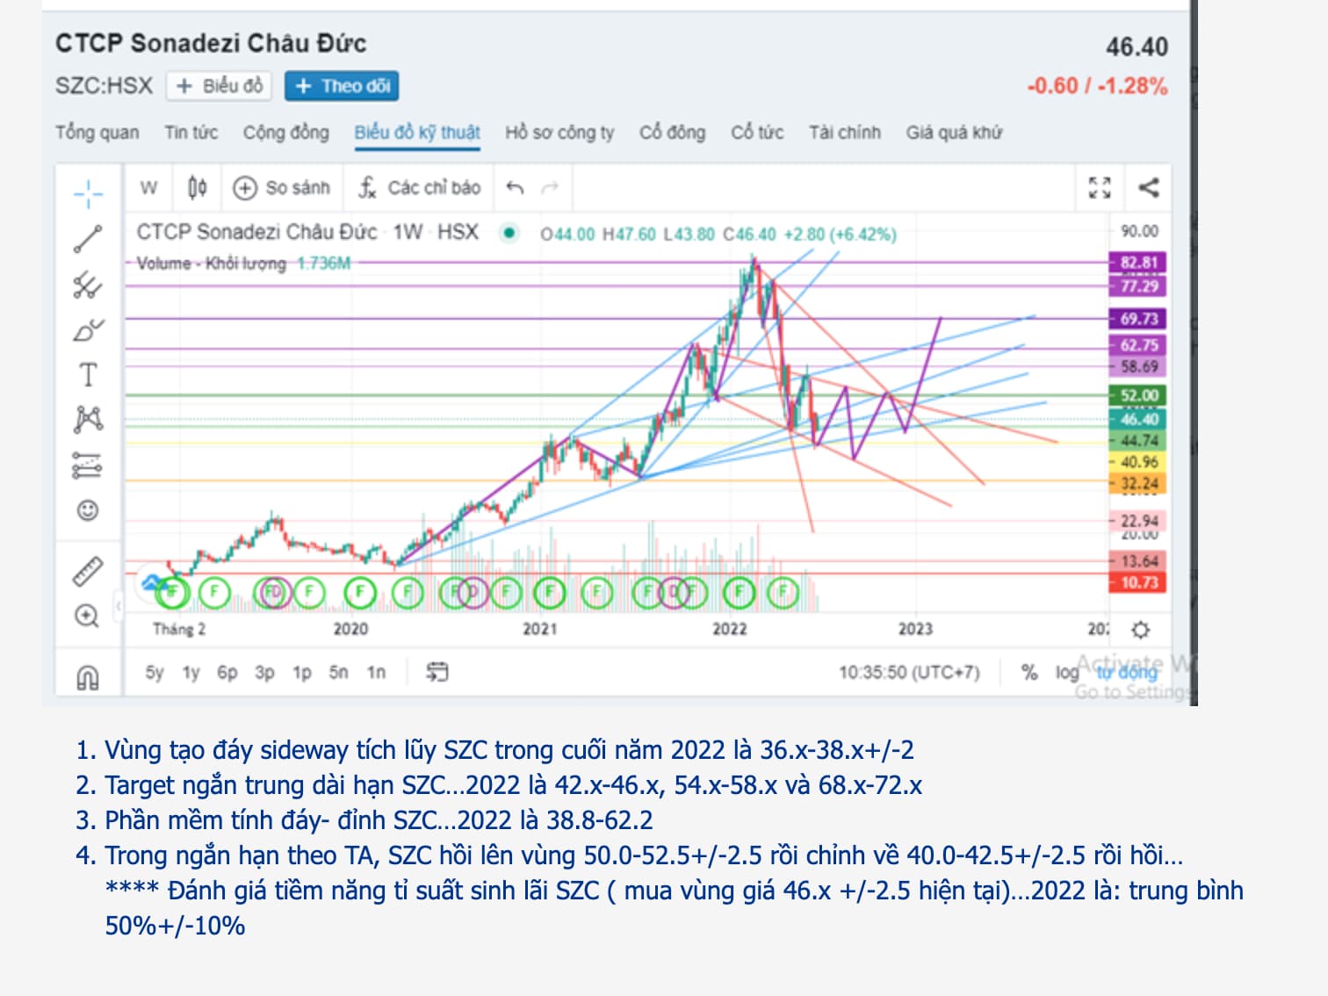Viewport: 1328px width, 996px height.
Task: Click the 13.64 price label
Action: click(1138, 560)
